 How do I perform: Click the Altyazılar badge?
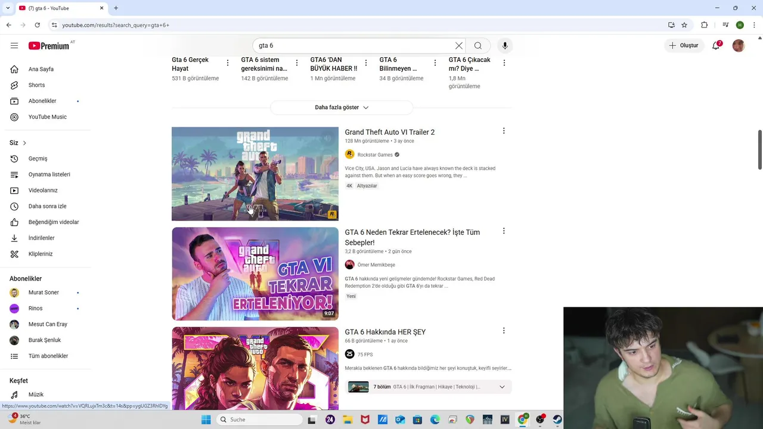(x=367, y=186)
